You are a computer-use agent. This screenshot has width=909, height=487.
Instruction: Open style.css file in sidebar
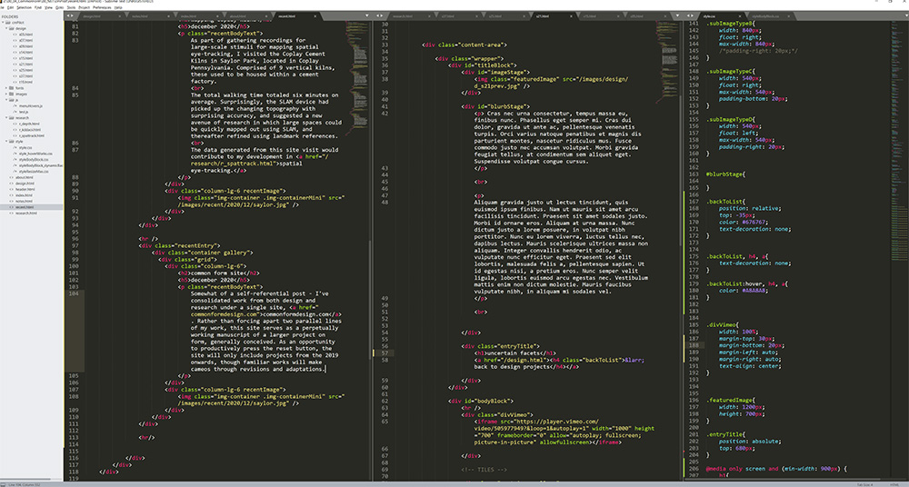pyautogui.click(x=24, y=147)
